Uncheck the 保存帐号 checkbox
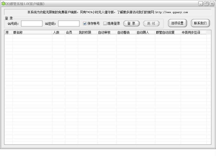The height and width of the screenshot is (156, 216). (x=85, y=24)
